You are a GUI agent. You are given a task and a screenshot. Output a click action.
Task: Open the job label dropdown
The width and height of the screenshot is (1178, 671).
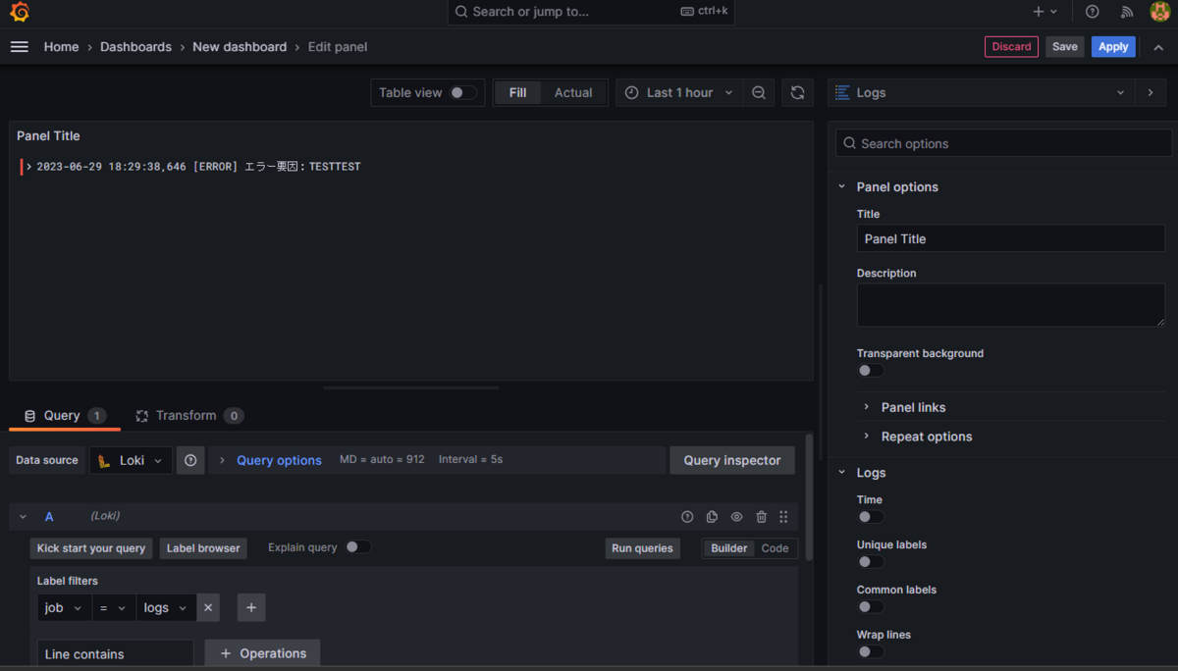pos(64,608)
